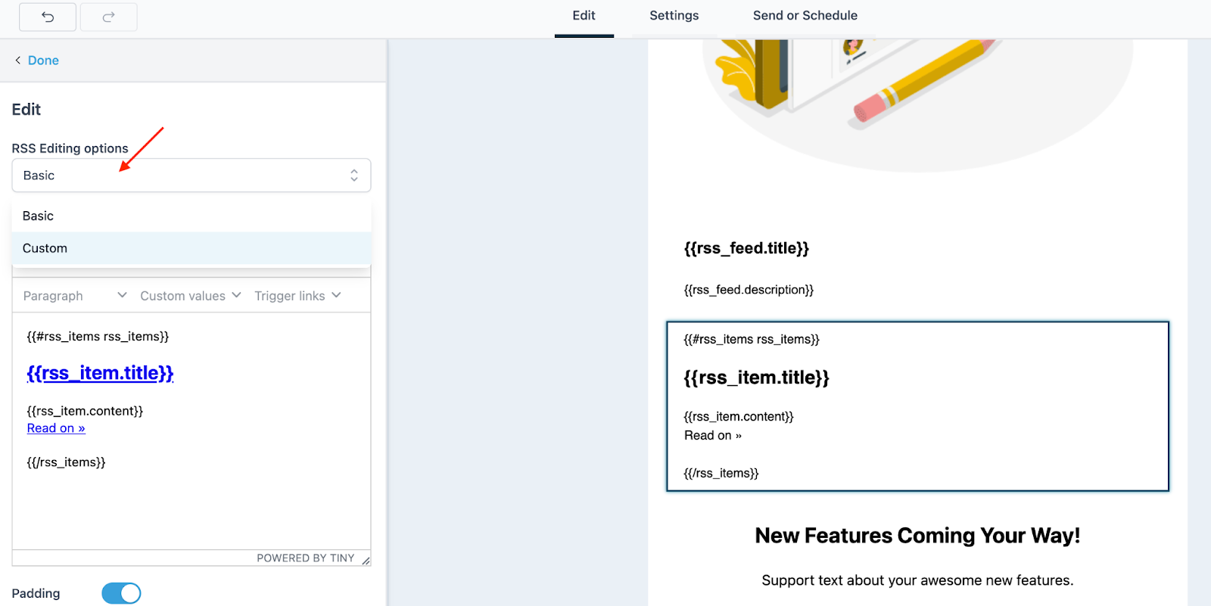Toggle the Padding switch off
Image resolution: width=1211 pixels, height=606 pixels.
(x=121, y=593)
